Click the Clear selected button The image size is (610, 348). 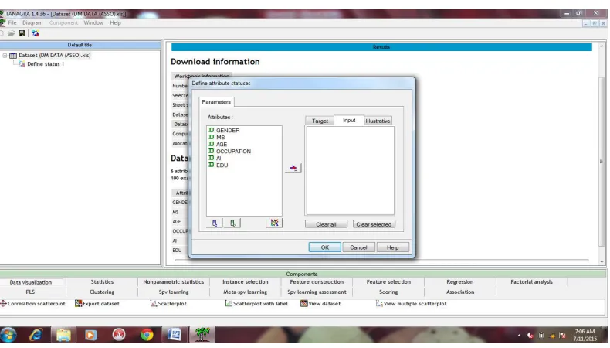(374, 224)
